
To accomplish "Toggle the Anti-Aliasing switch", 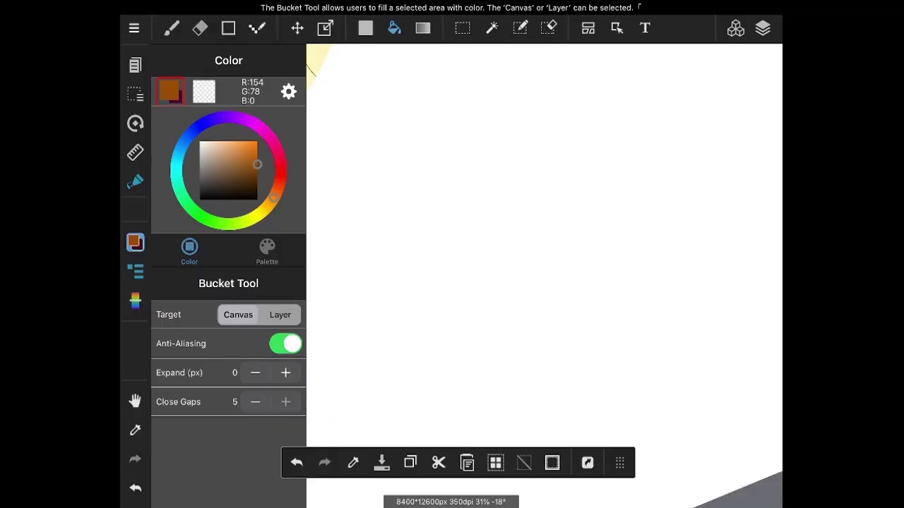I will pyautogui.click(x=286, y=344).
